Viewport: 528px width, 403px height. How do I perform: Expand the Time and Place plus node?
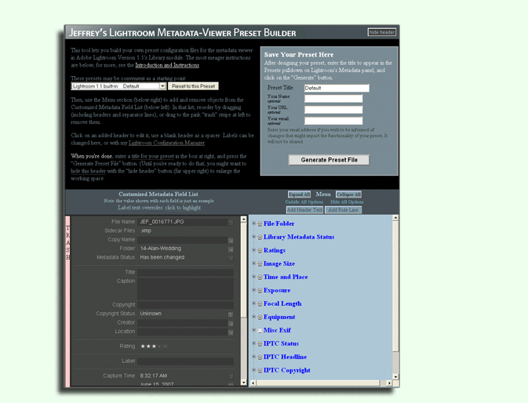(254, 276)
